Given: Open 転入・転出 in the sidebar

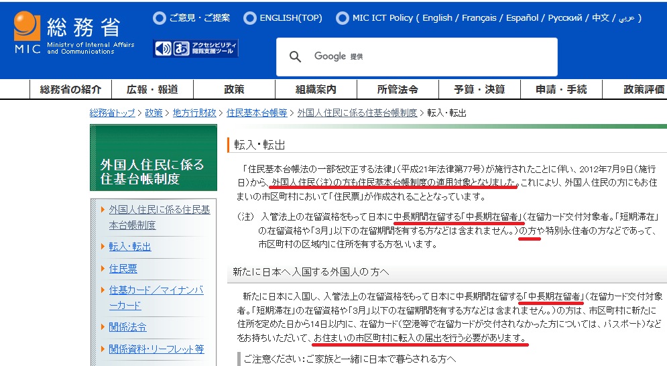Looking at the screenshot, I should coord(130,247).
